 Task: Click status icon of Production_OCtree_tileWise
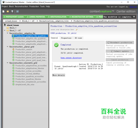pyautogui.click(x=14, y=74)
